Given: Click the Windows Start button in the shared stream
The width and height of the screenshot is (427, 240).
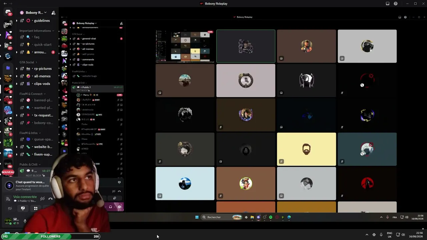Looking at the screenshot, I should [x=197, y=217].
